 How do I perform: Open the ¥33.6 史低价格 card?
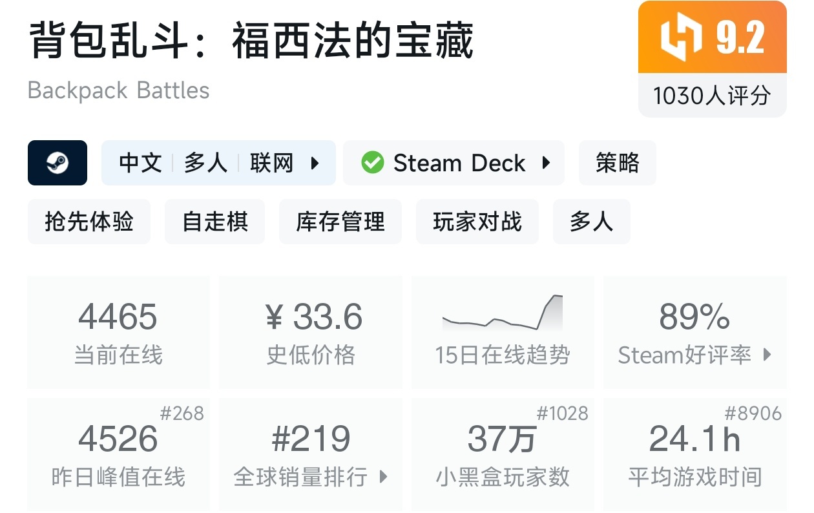tap(311, 332)
